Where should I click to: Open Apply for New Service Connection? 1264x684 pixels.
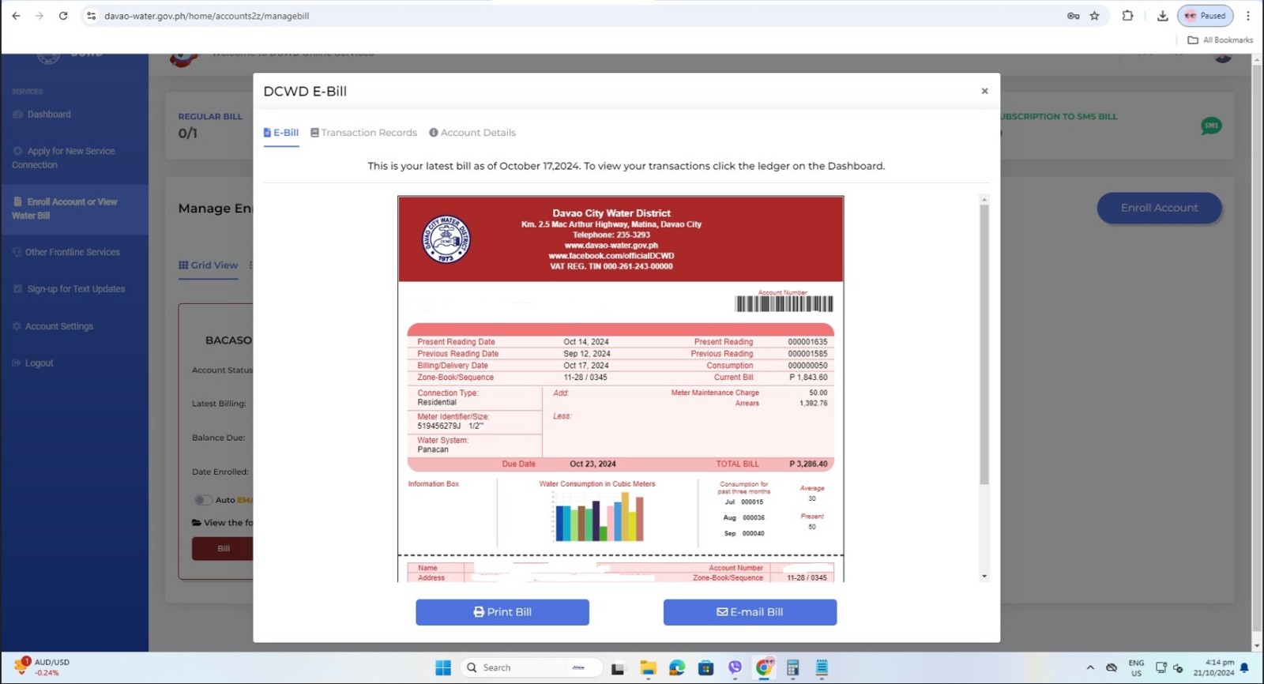coord(63,158)
